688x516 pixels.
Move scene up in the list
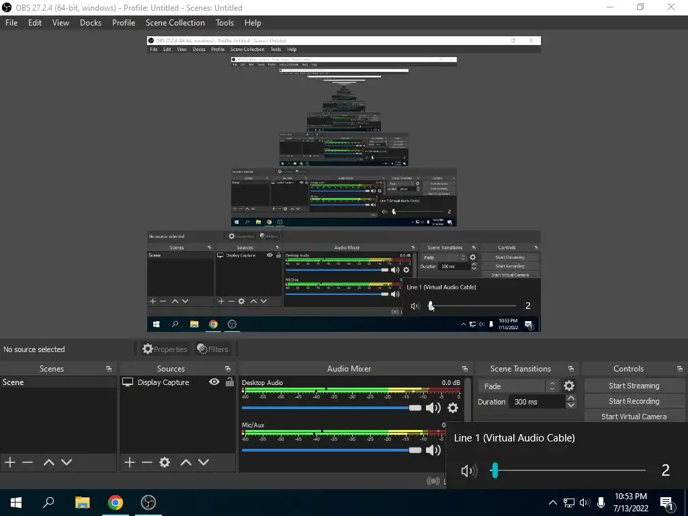(48, 462)
